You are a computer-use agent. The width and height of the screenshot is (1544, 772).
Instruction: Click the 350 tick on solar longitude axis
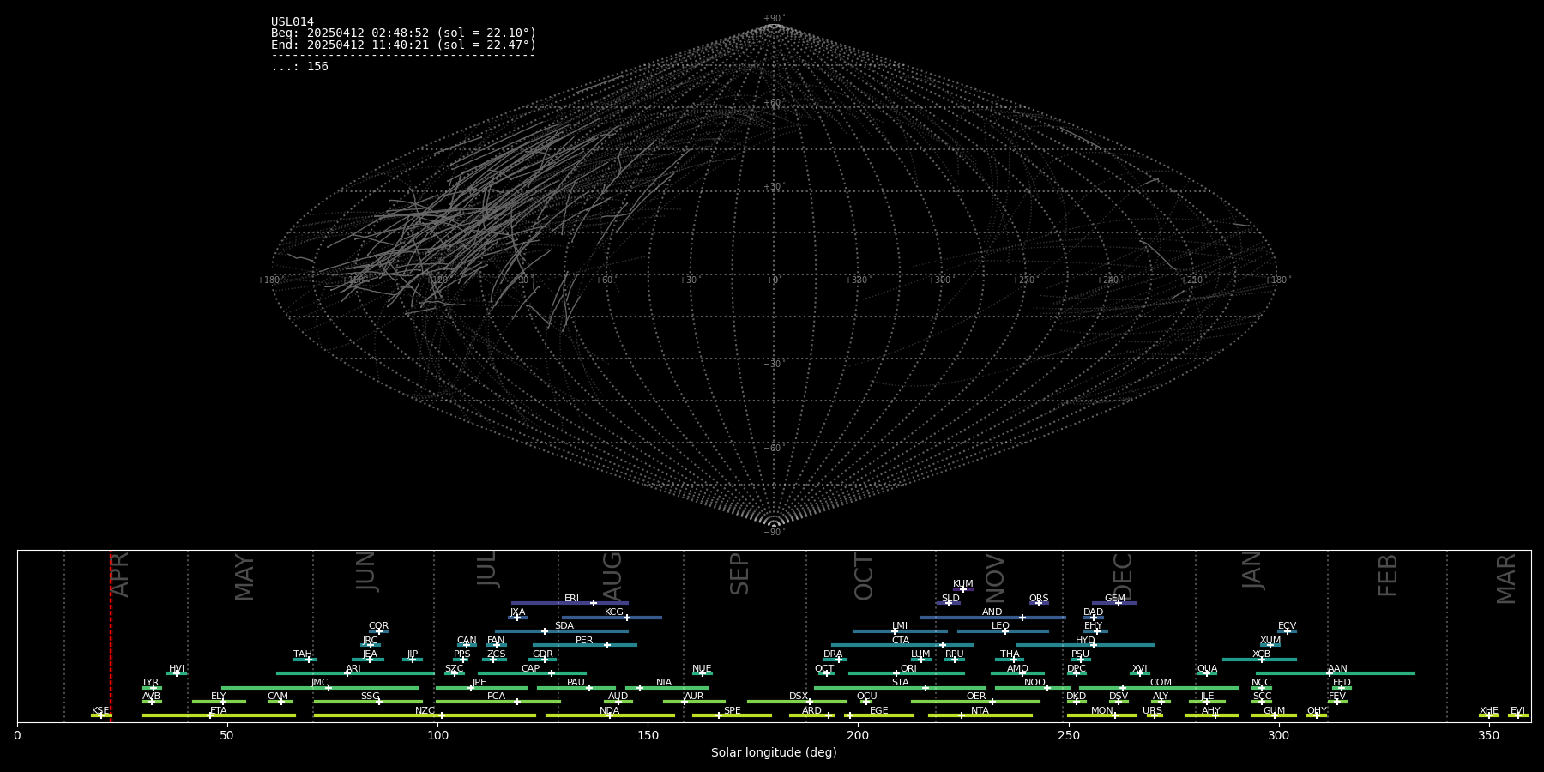click(1488, 735)
